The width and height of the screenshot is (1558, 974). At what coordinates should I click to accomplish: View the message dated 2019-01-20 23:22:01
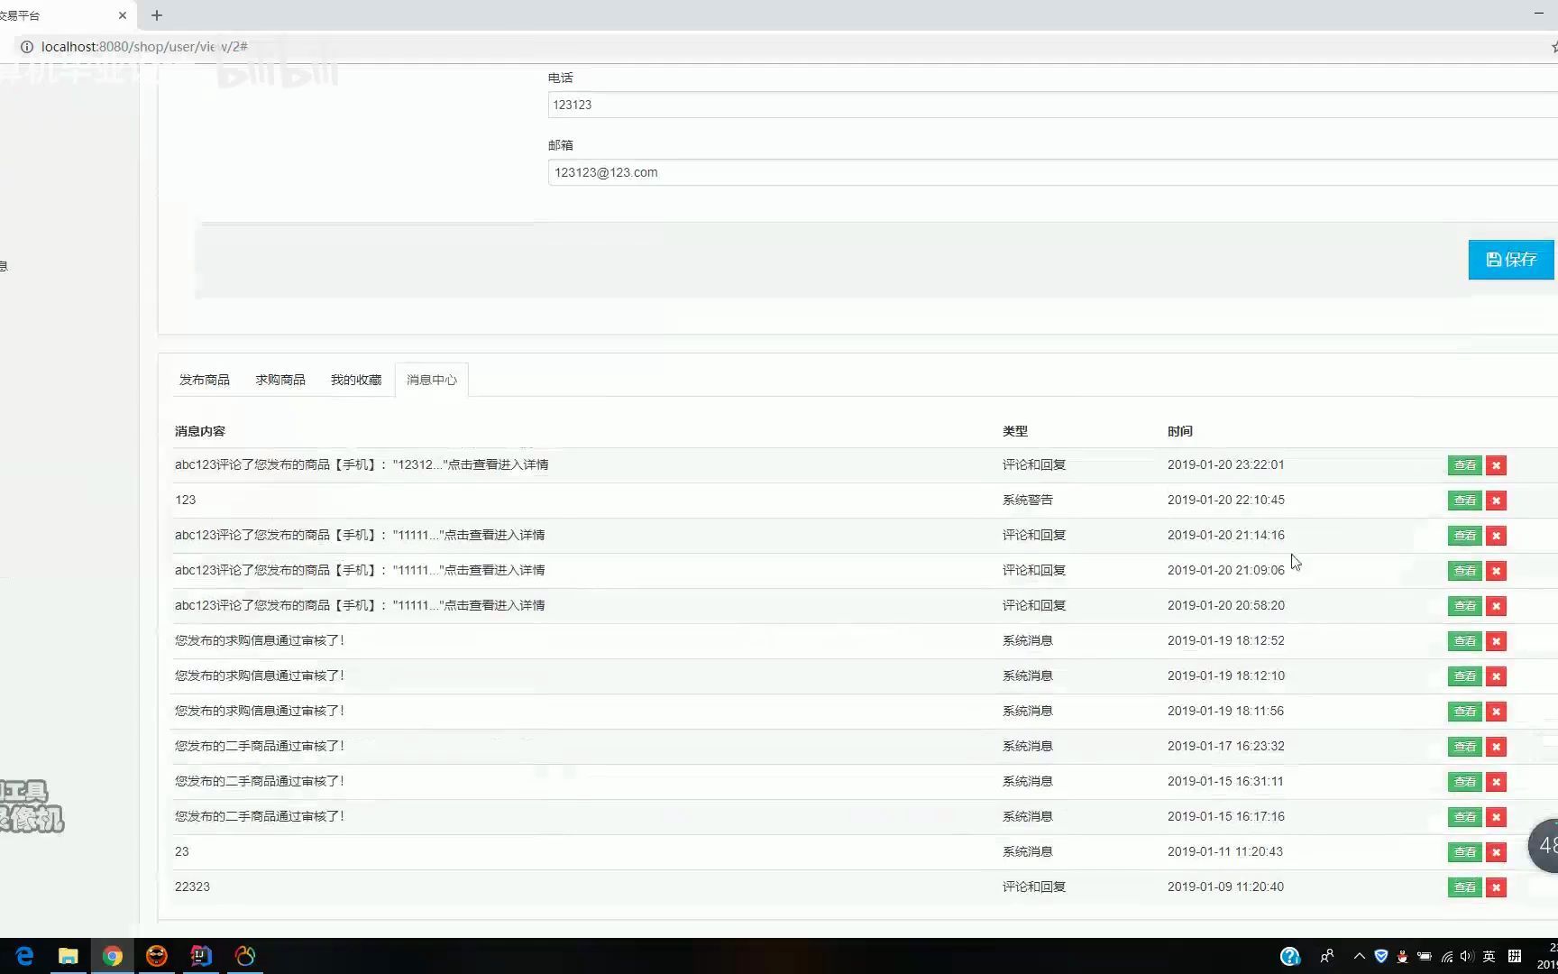click(x=1465, y=465)
